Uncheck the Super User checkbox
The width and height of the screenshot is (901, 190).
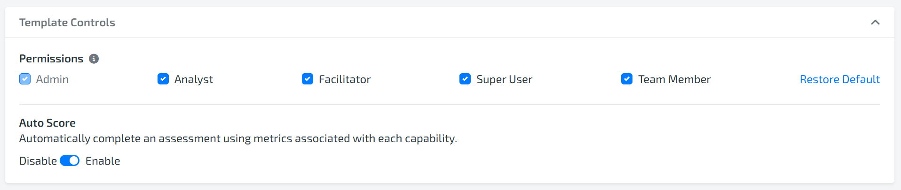465,79
